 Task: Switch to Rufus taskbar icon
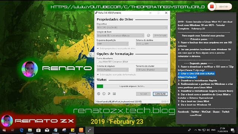click(90, 130)
